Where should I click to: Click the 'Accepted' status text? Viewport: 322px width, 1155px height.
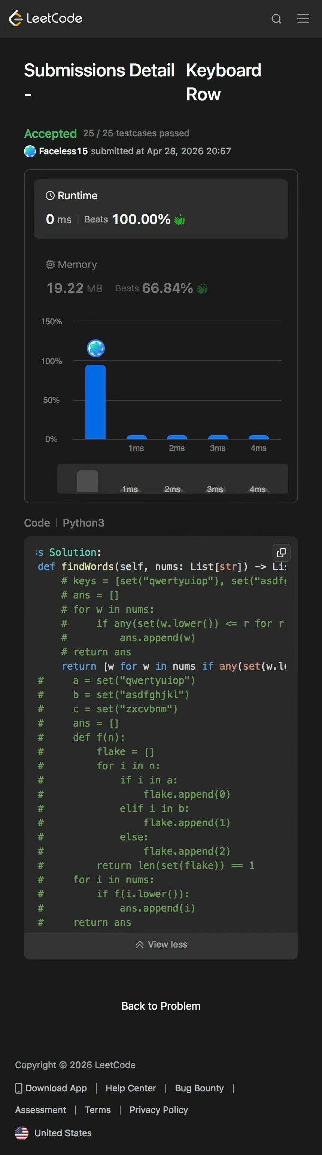pyautogui.click(x=50, y=134)
